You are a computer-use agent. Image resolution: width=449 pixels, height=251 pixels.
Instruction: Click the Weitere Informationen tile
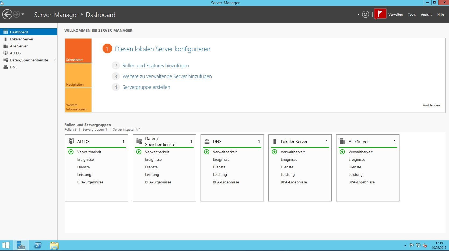coord(78,100)
